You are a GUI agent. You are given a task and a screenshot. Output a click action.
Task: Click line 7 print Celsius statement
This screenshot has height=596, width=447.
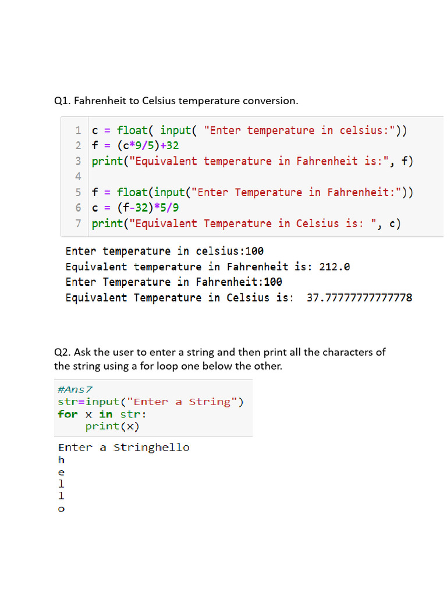pos(246,223)
